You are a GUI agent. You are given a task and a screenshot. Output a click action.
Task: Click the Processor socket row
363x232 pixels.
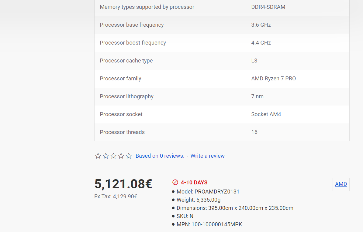click(222, 114)
